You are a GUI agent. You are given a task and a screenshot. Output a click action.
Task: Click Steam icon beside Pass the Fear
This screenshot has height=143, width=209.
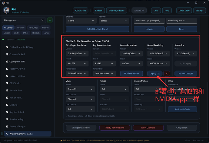(x=7, y=91)
